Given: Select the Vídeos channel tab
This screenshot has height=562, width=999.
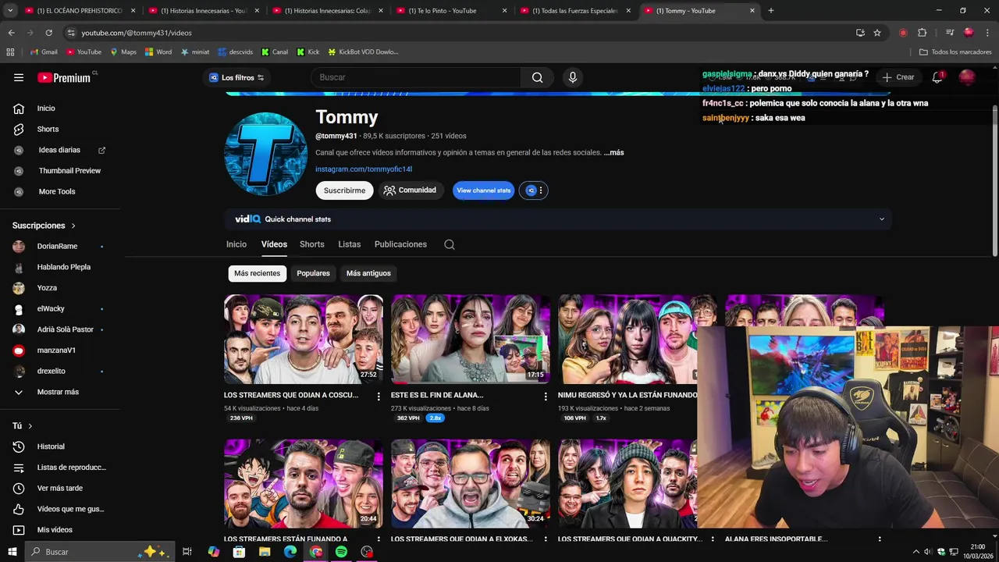Looking at the screenshot, I should [274, 244].
